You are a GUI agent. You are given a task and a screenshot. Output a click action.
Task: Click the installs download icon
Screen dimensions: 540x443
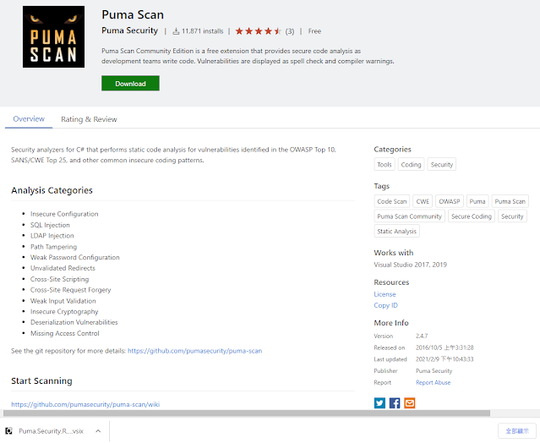click(x=176, y=31)
